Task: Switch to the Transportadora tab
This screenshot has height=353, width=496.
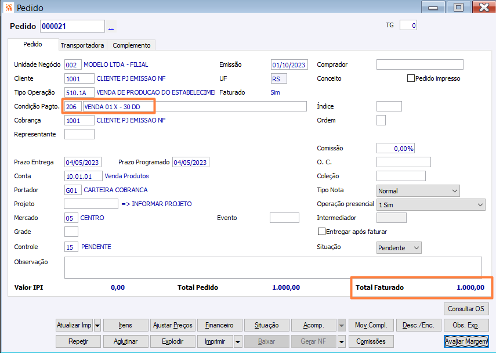Action: 82,45
